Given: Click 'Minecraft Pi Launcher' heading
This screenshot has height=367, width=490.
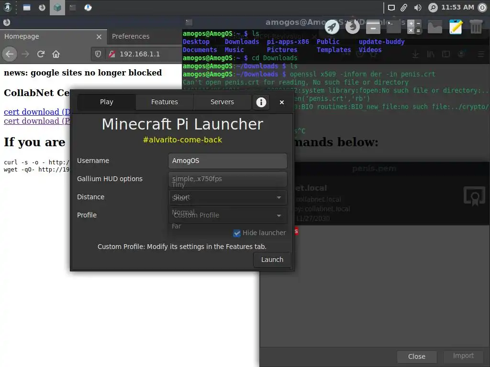Looking at the screenshot, I should click(x=182, y=124).
